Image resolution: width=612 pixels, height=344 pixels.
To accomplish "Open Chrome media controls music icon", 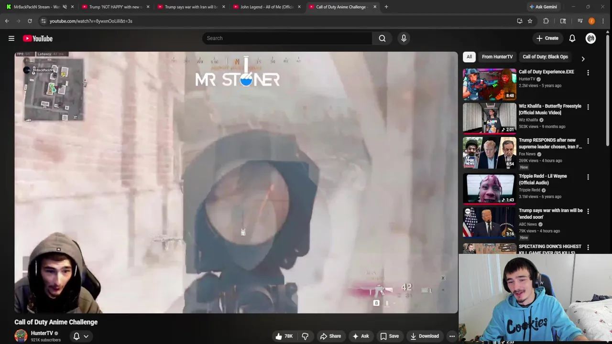I will tap(580, 21).
